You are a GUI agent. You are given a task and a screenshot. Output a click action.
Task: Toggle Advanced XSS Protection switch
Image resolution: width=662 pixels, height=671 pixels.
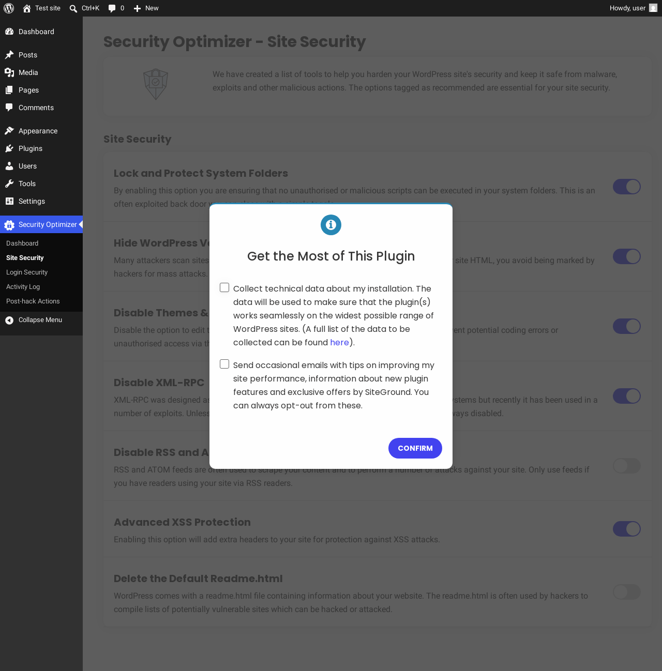(627, 529)
